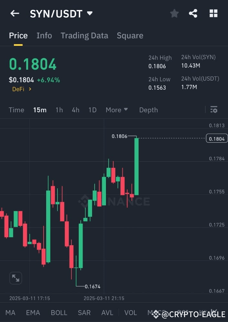Open the widgets grid icon top right
Image resolution: width=228 pixels, height=322 pixels.
pos(213,13)
